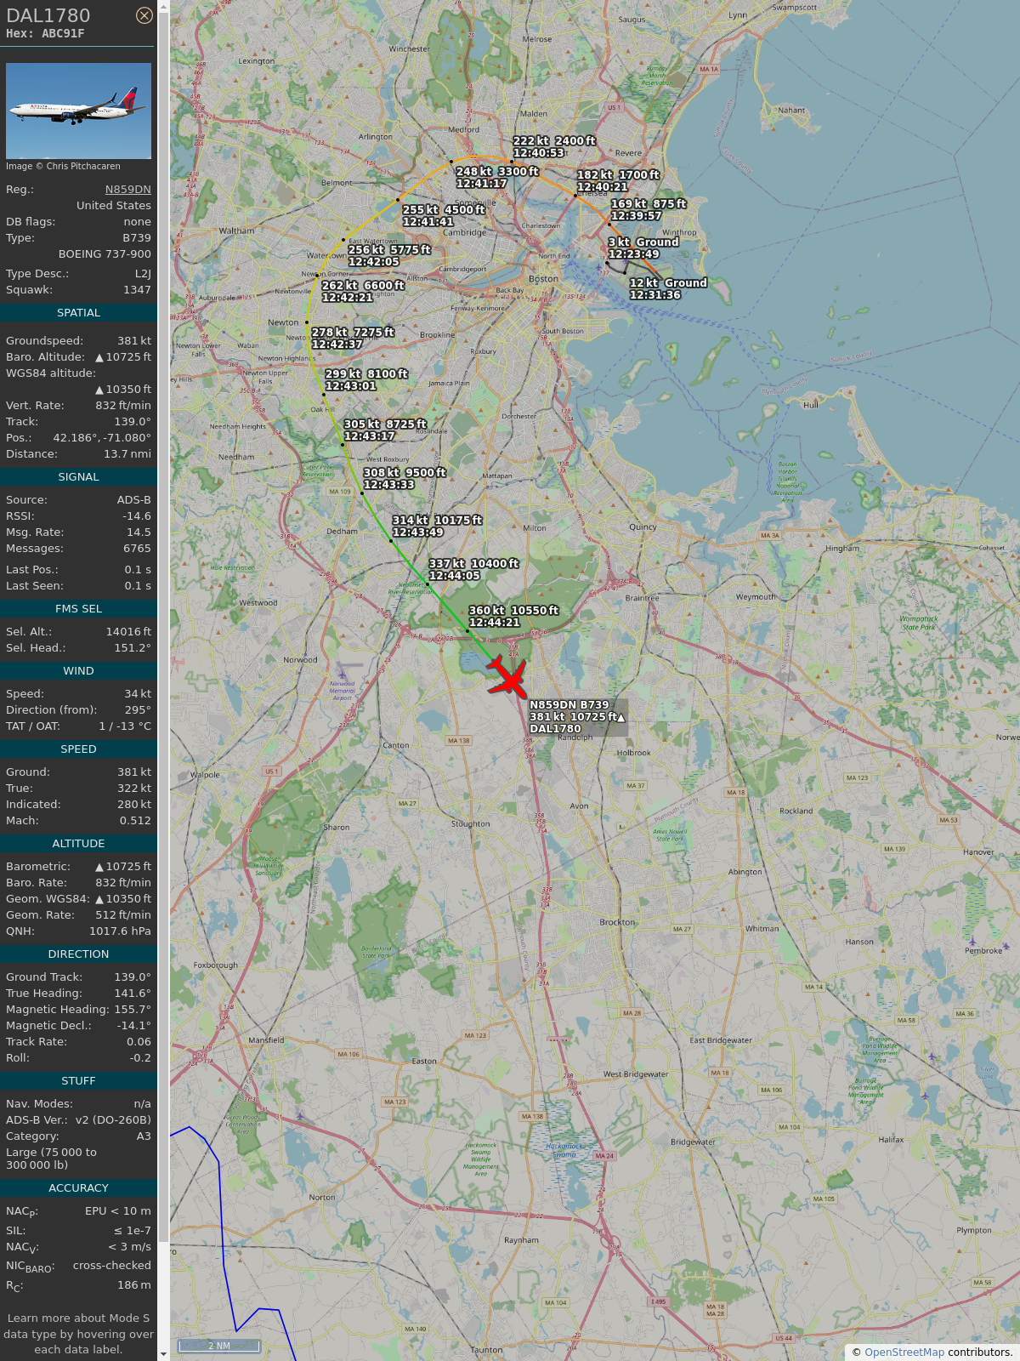
Task: Open the Delta aircraft photo thumbnail
Action: pyautogui.click(x=78, y=111)
